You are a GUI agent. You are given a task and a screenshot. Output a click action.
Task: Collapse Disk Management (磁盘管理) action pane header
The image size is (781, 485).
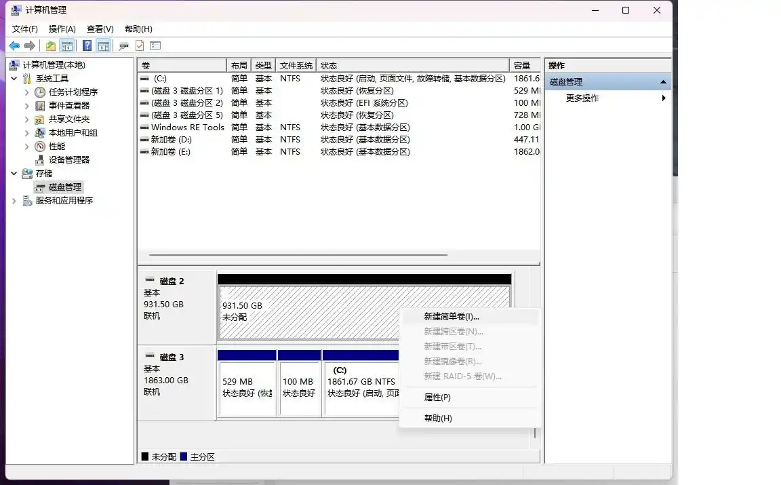(662, 82)
